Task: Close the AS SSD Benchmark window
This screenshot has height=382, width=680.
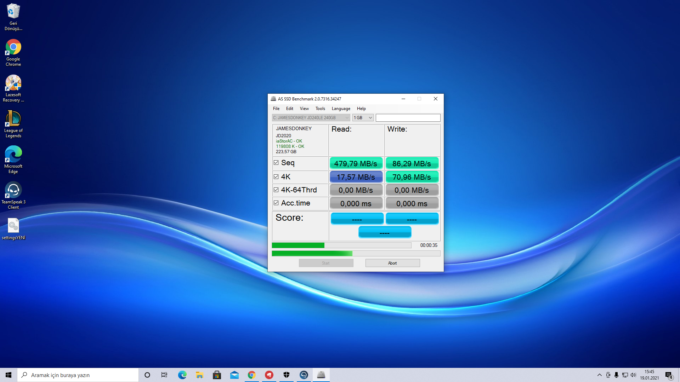Action: (436, 99)
